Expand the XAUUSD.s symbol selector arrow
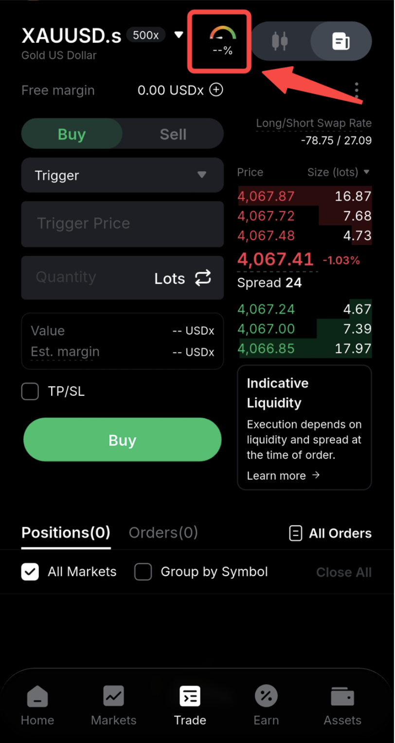The image size is (395, 743). point(179,35)
